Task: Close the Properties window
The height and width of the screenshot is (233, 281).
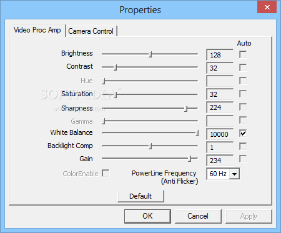Action: [x=267, y=7]
